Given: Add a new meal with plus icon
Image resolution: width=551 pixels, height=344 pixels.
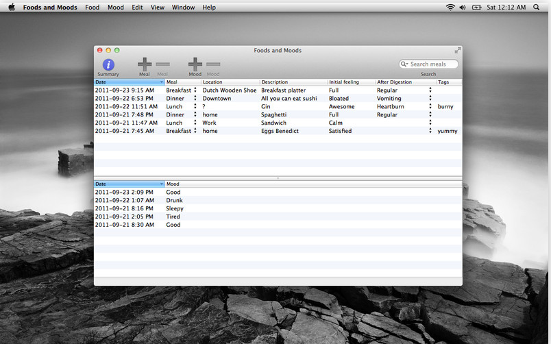Looking at the screenshot, I should click(145, 64).
